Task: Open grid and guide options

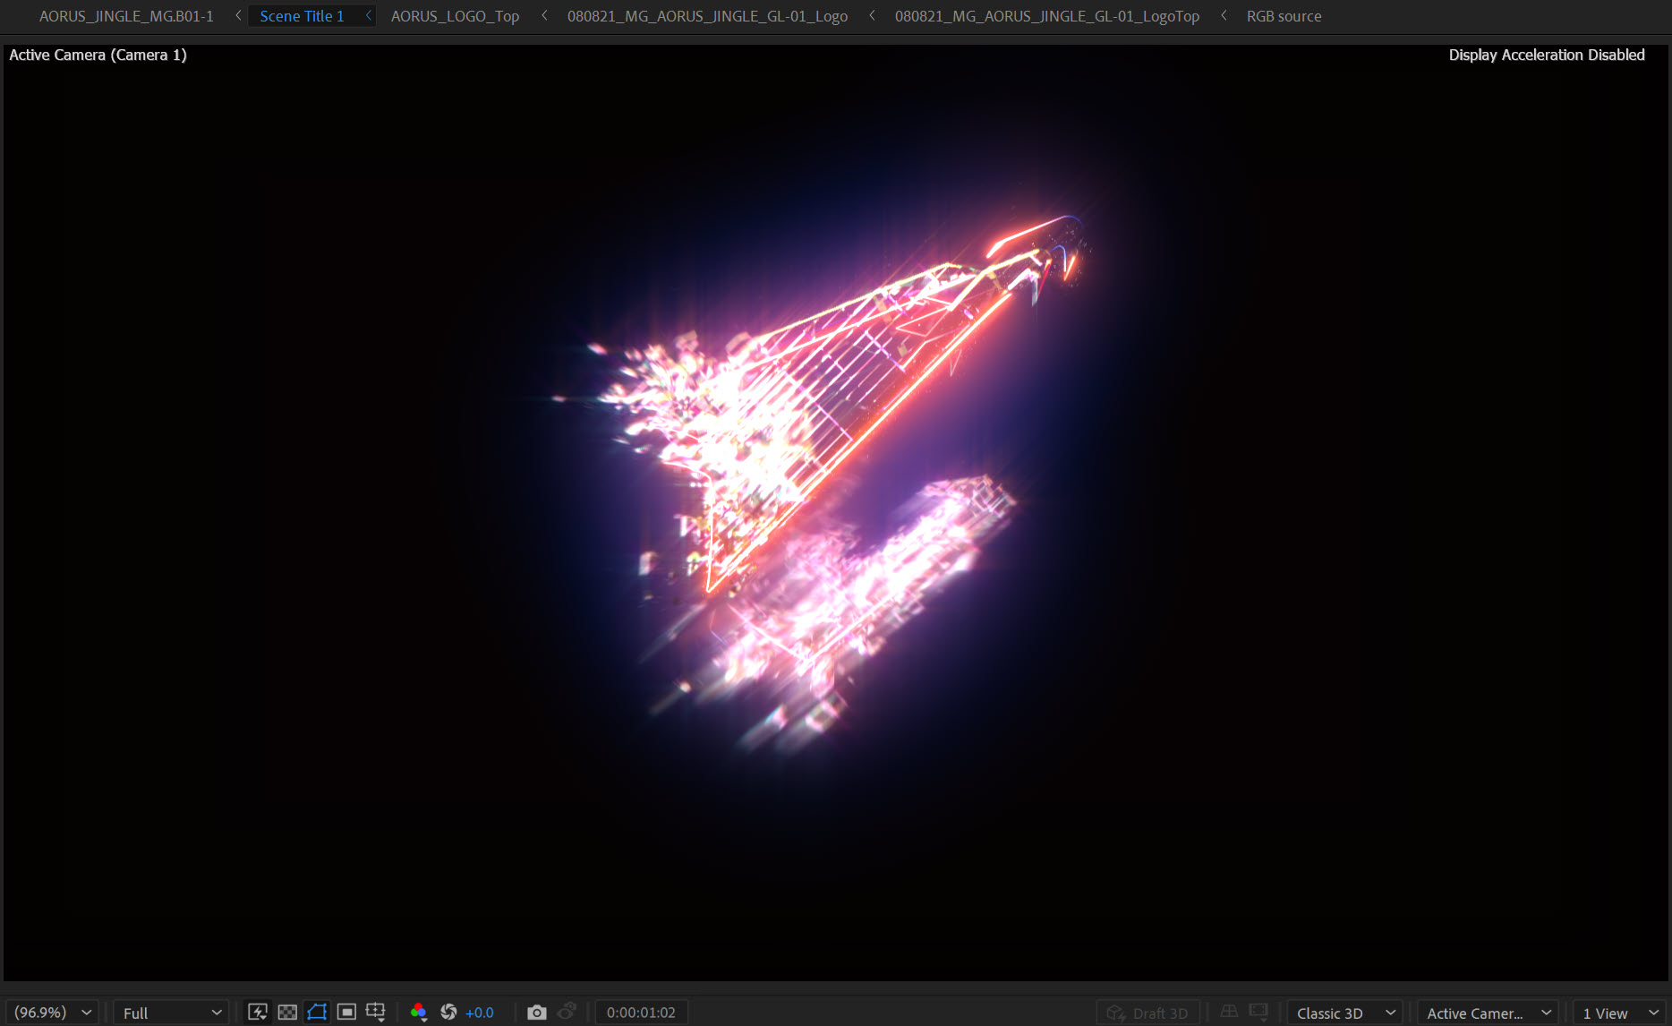Action: 376,1013
